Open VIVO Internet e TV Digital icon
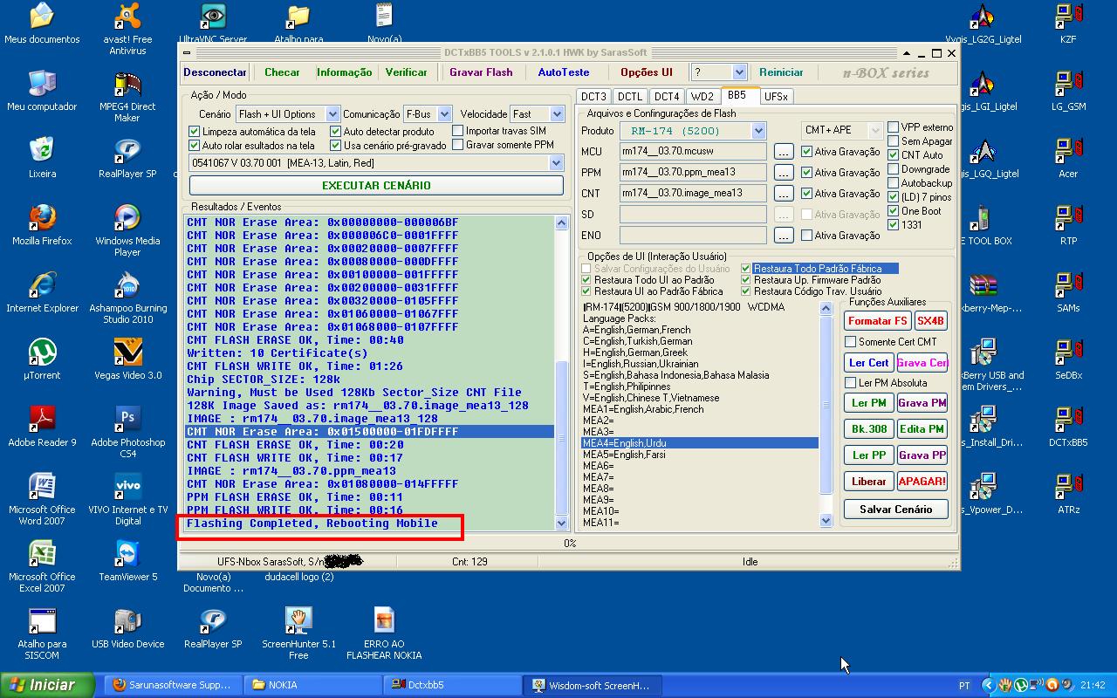This screenshot has width=1117, height=698. click(127, 499)
